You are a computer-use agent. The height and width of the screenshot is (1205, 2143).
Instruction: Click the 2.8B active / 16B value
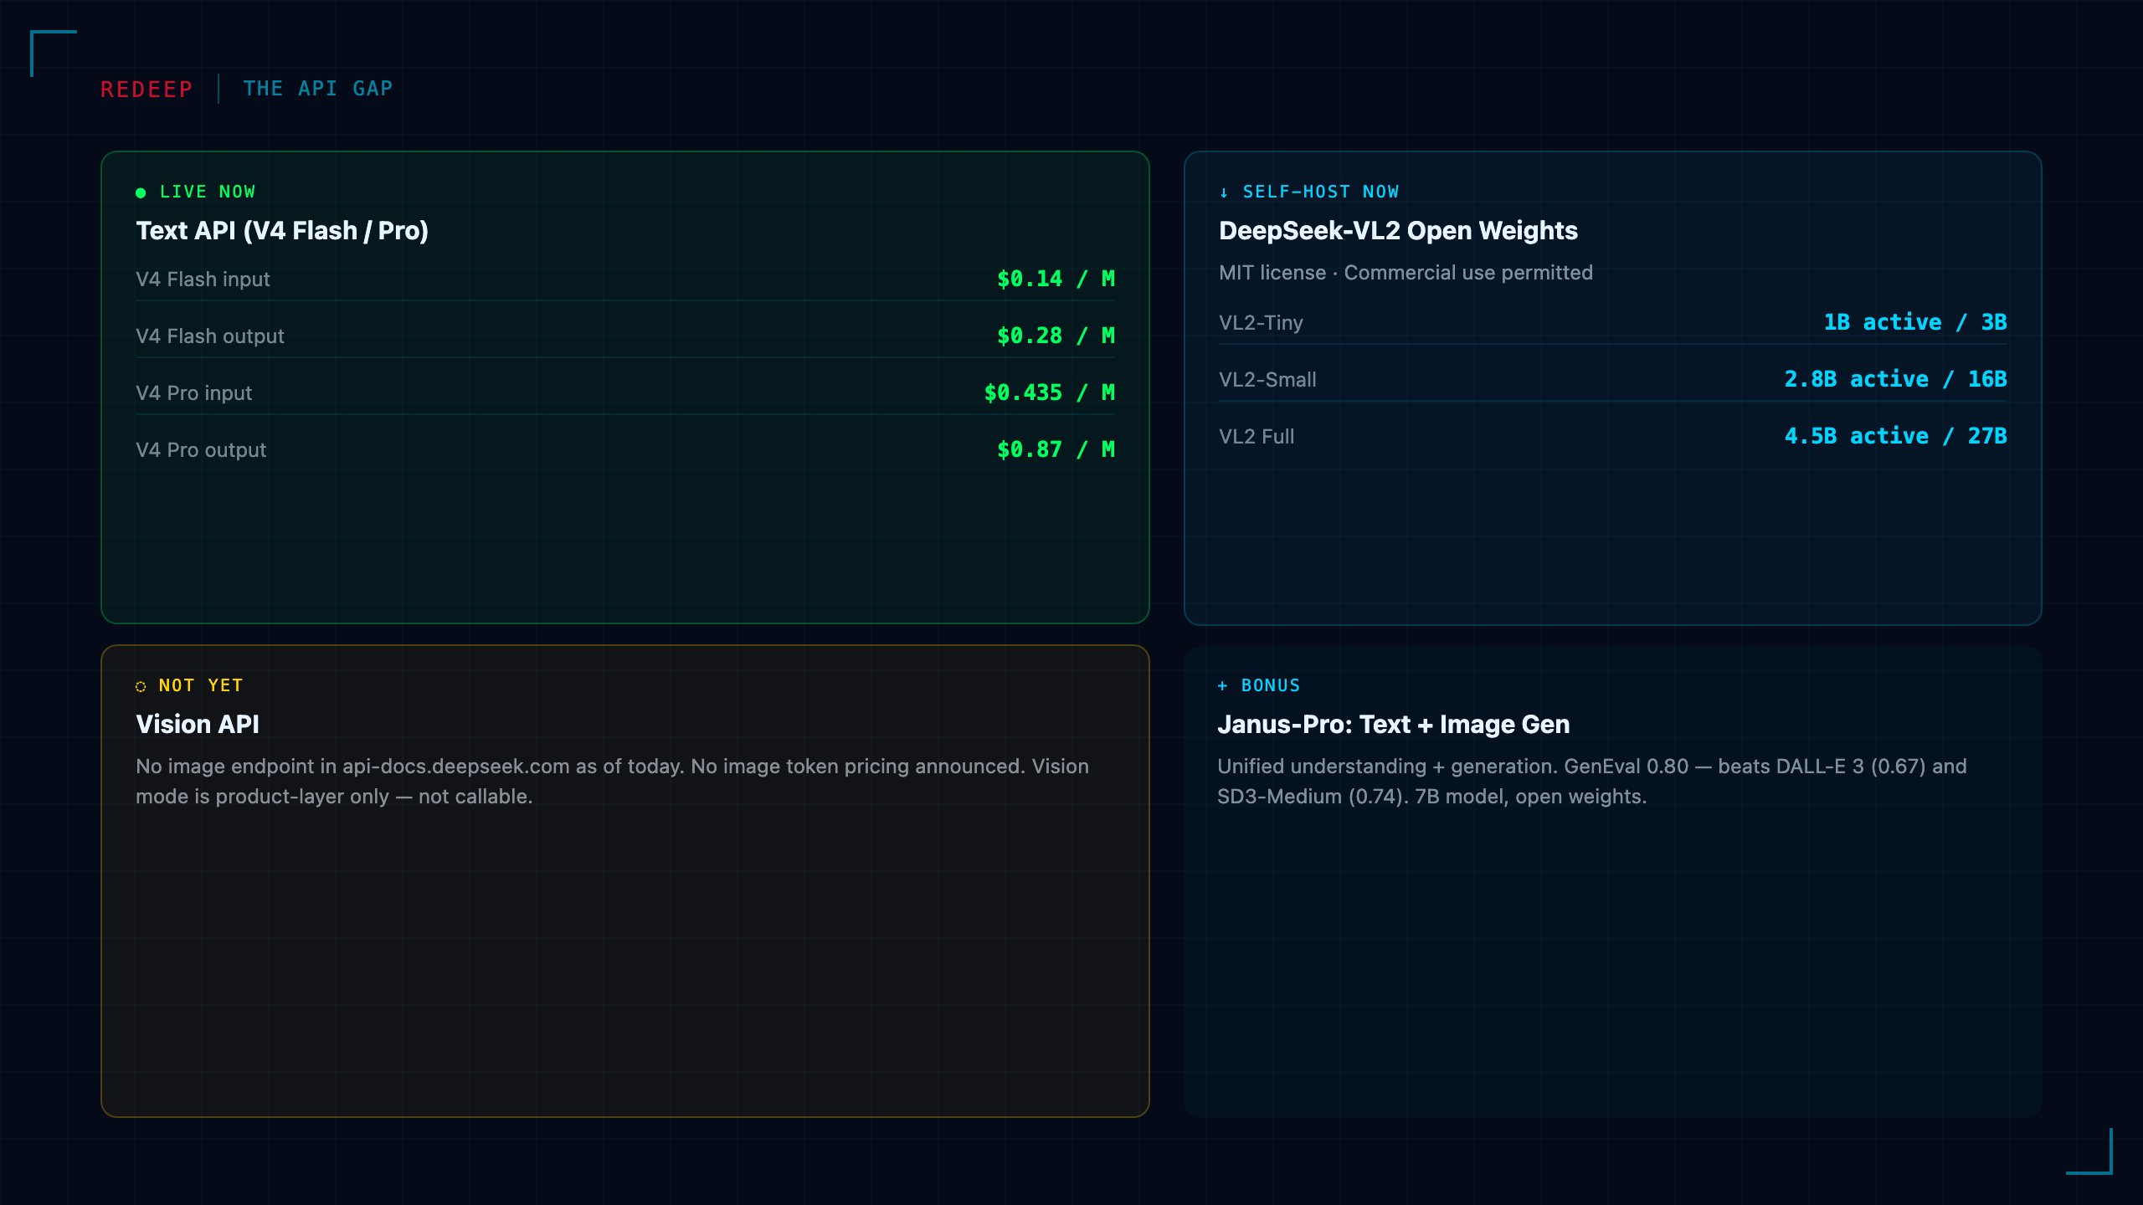tap(1895, 379)
